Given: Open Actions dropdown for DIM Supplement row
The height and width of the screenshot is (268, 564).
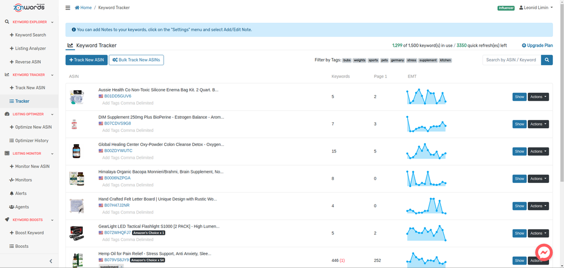Looking at the screenshot, I should [538, 124].
